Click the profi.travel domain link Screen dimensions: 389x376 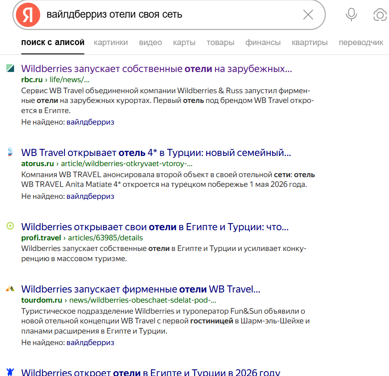point(41,238)
